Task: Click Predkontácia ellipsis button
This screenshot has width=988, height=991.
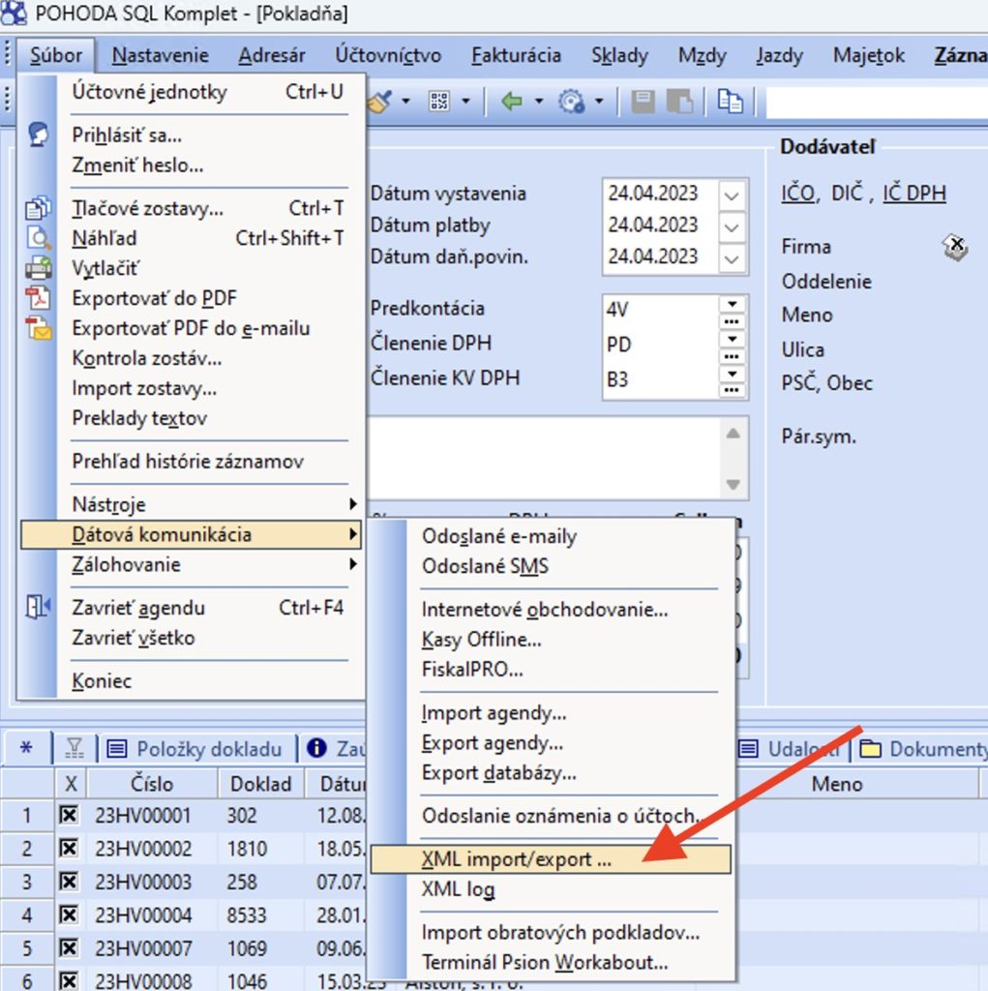Action: [x=732, y=321]
